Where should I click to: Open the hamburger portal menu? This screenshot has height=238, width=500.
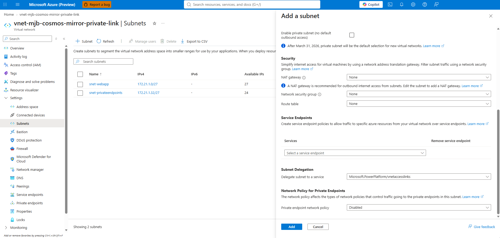coord(18,4)
